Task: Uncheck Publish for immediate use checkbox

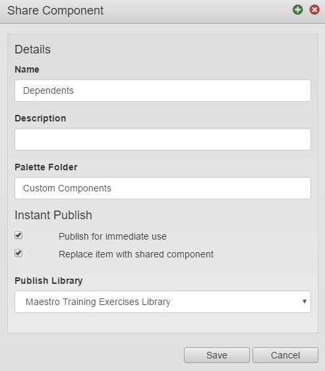Action: coord(18,235)
